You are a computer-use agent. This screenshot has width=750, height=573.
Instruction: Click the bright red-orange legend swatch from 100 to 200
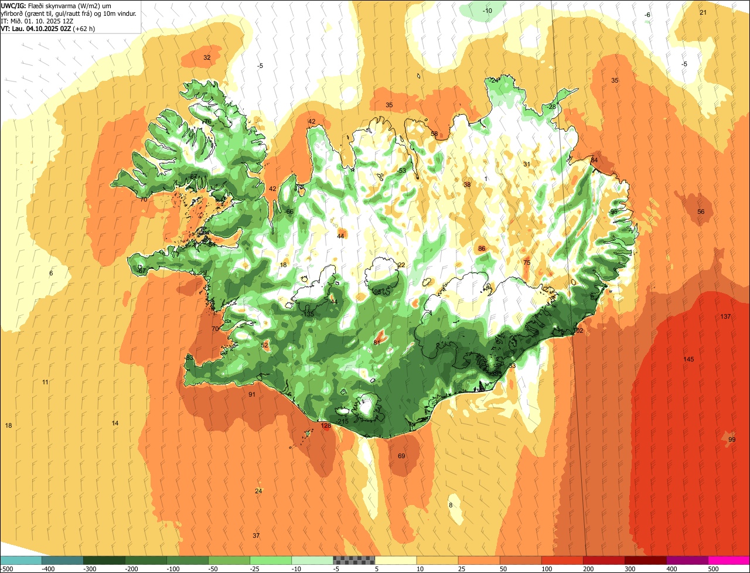click(562, 560)
